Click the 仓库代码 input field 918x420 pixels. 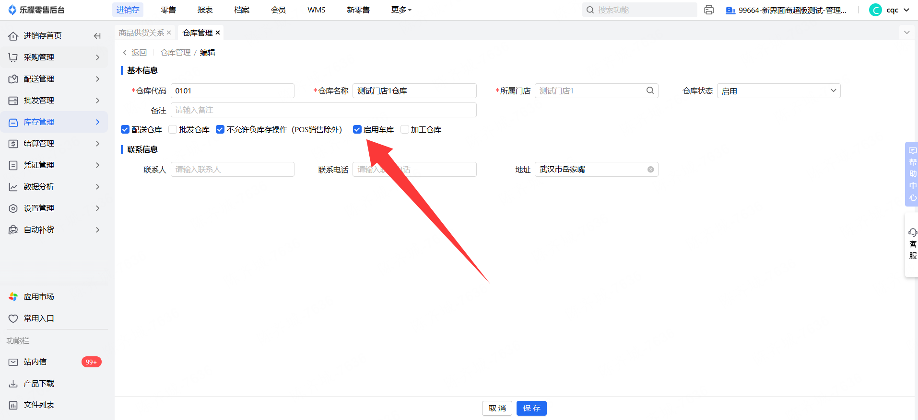(x=233, y=91)
